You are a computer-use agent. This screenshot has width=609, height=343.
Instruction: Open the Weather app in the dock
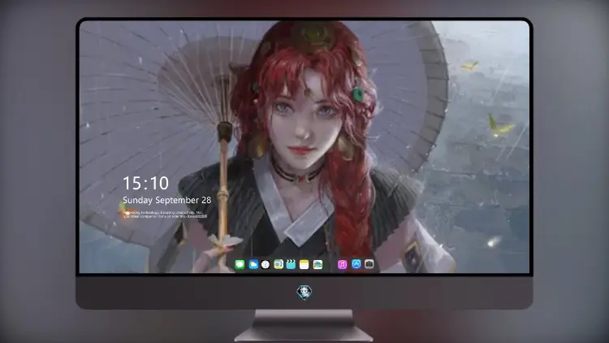(253, 265)
